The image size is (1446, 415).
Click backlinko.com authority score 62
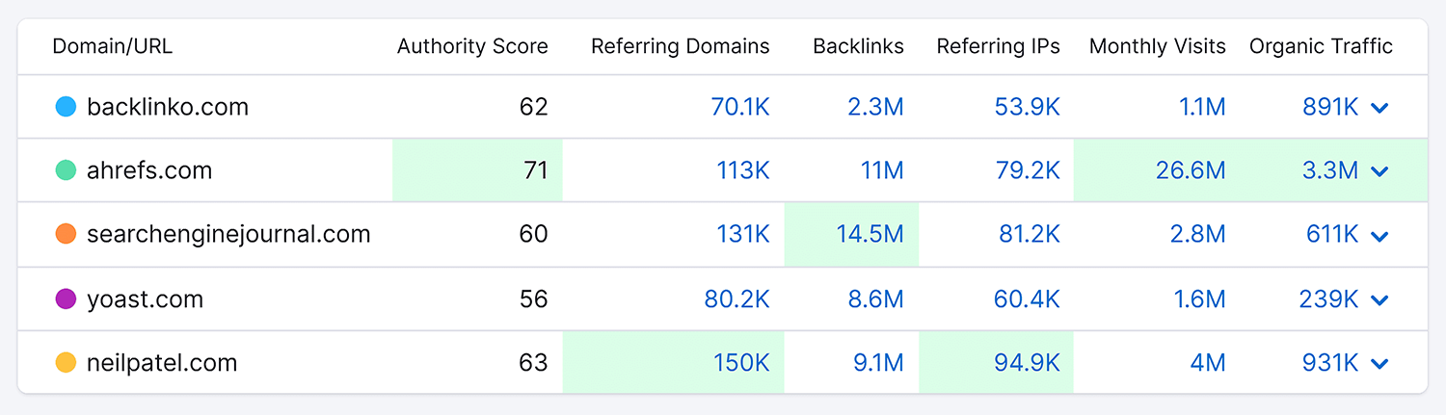pyautogui.click(x=533, y=107)
